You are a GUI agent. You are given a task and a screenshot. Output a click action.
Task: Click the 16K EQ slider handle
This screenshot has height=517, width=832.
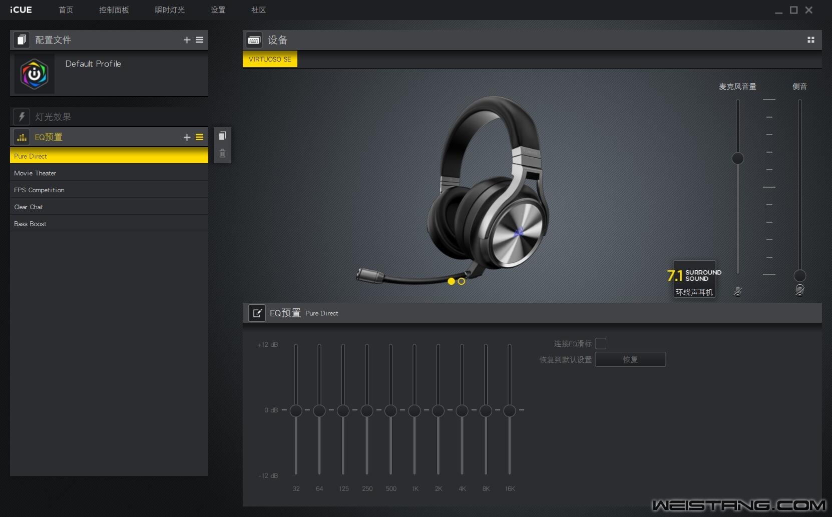(x=510, y=411)
